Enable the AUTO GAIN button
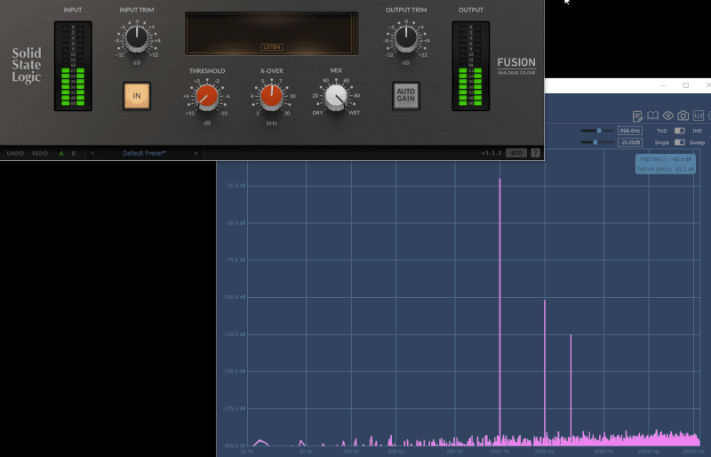Image resolution: width=711 pixels, height=457 pixels. (x=406, y=96)
